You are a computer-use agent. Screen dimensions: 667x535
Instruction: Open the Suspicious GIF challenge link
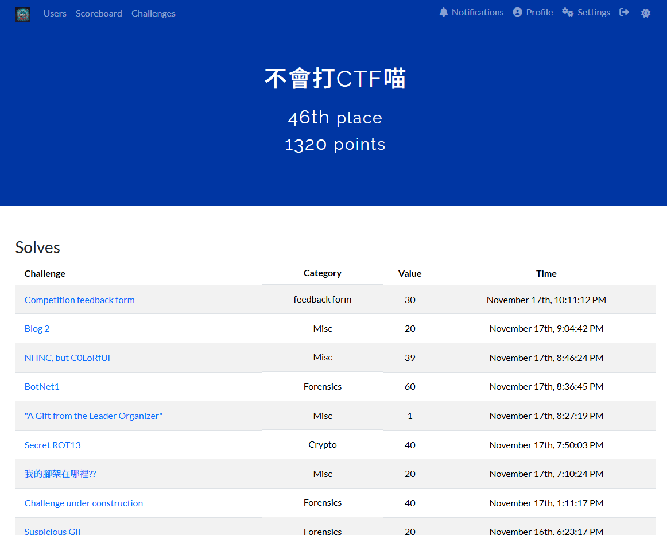[54, 531]
